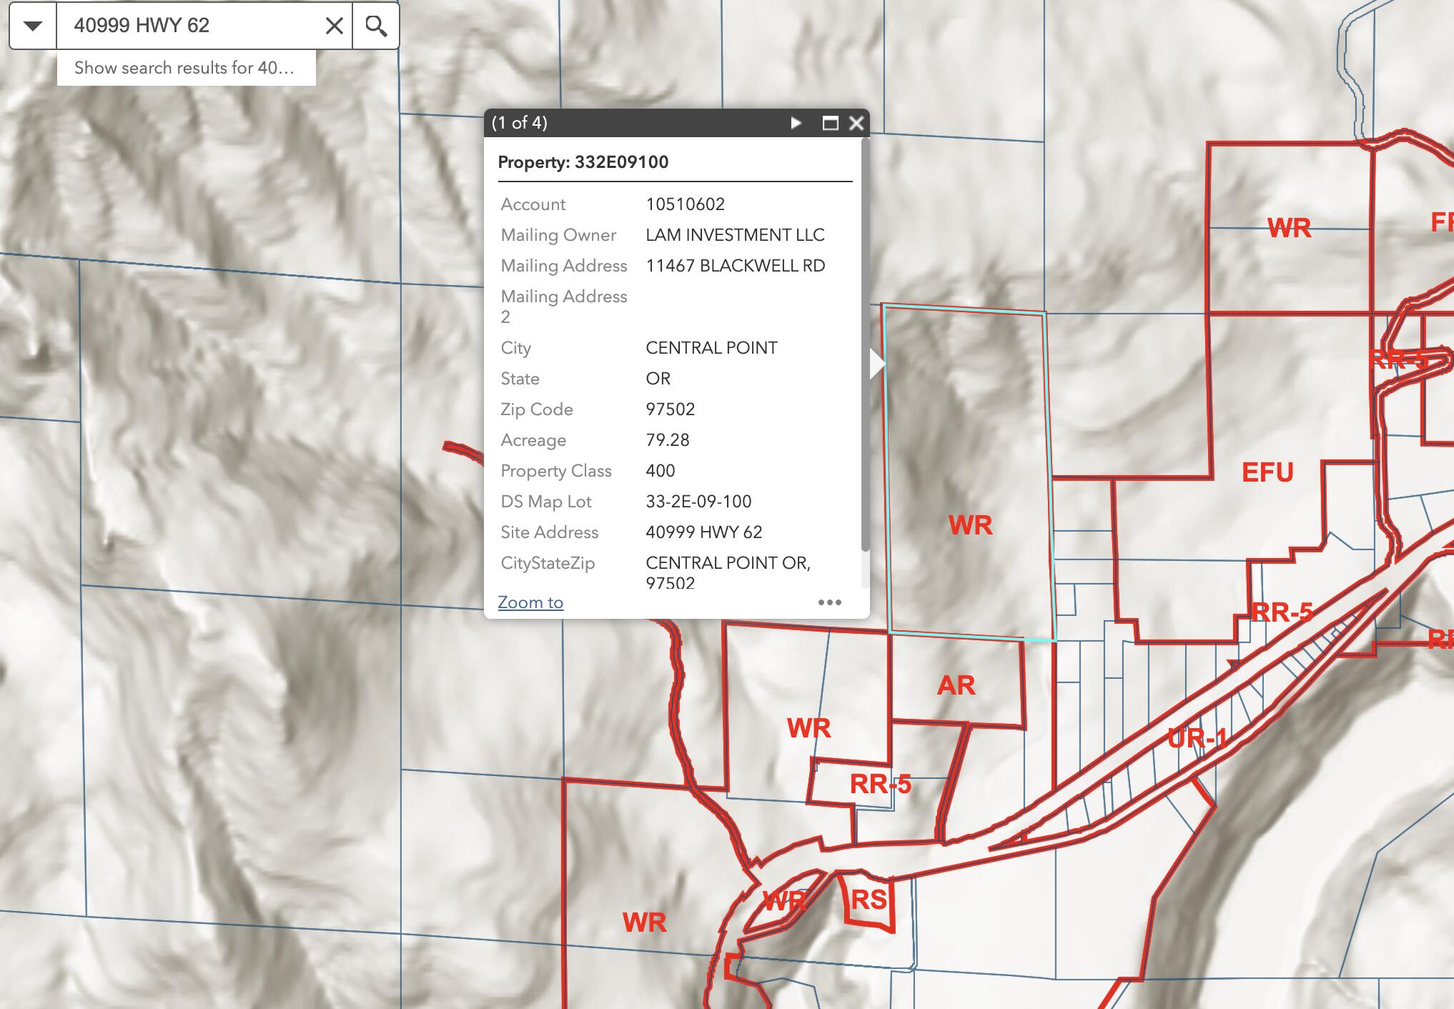Click the UR-1 zone label along the highway

point(1197,737)
